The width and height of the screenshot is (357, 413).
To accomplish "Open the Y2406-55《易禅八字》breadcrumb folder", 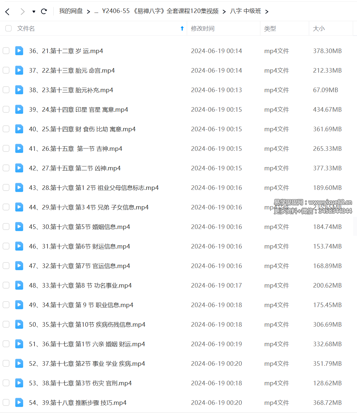I will [x=160, y=11].
